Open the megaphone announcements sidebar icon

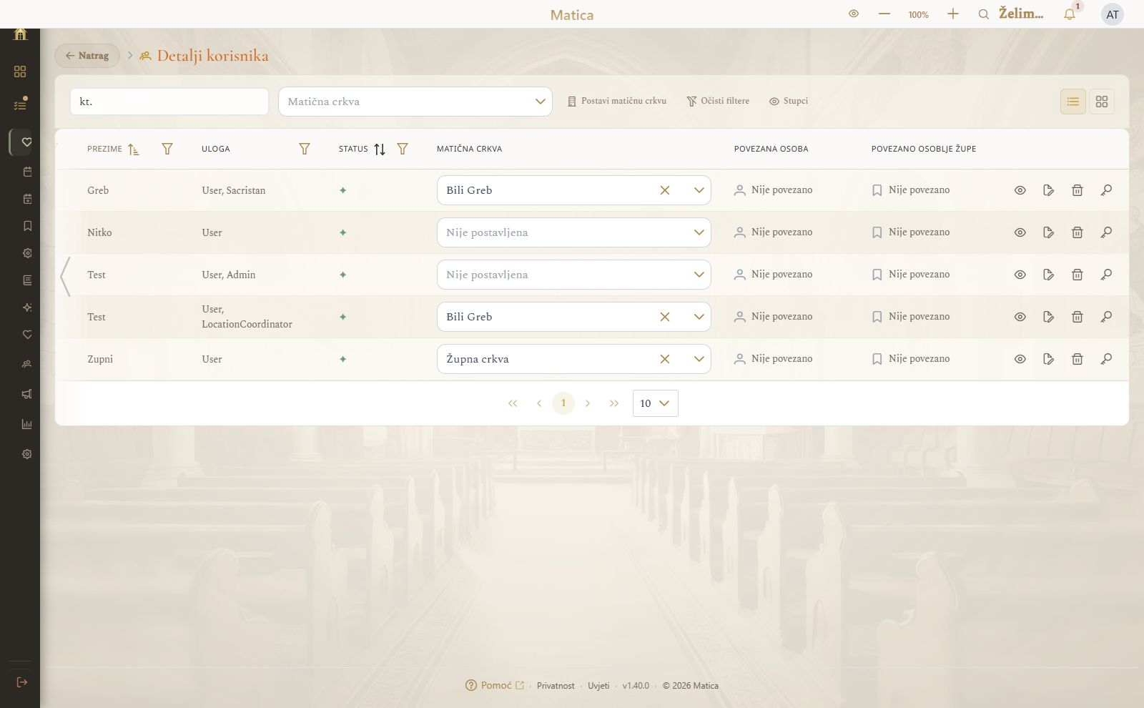coord(27,394)
